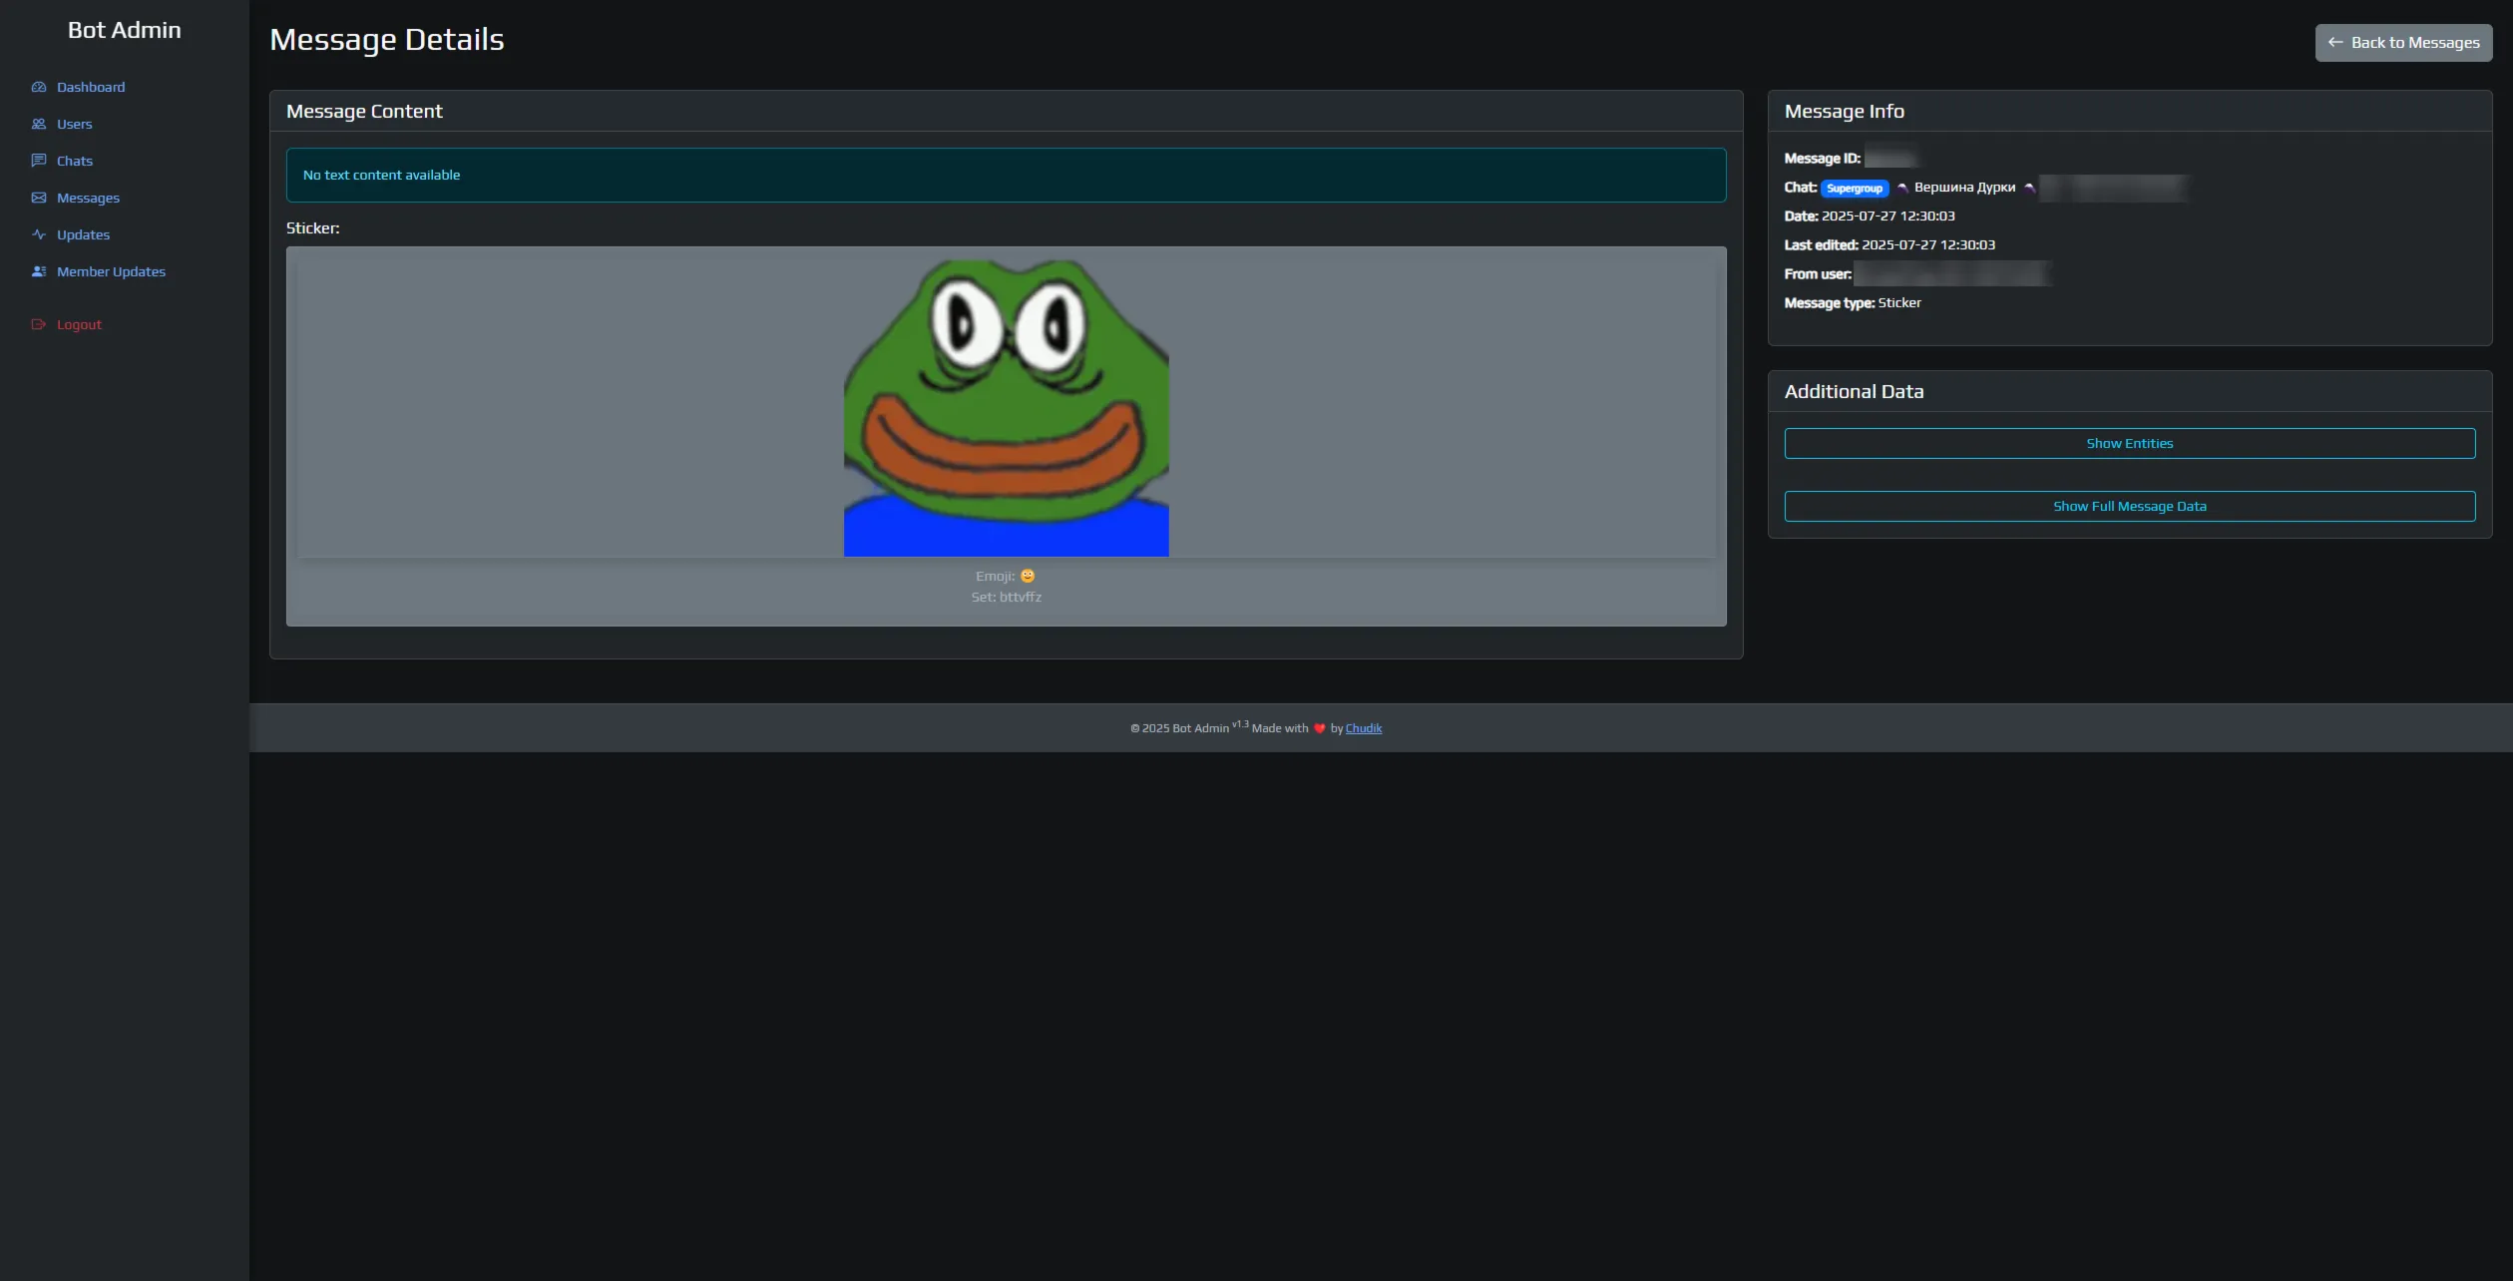Click the 'Sticker:' label
Image resolution: width=2513 pixels, height=1281 pixels.
coord(312,228)
